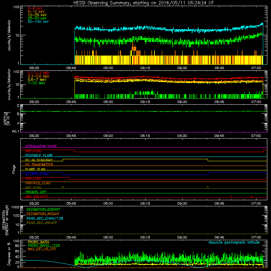The width and height of the screenshot is (271, 271).
Task: Click the C level label on GOES axis
Action: [x=18, y=105]
